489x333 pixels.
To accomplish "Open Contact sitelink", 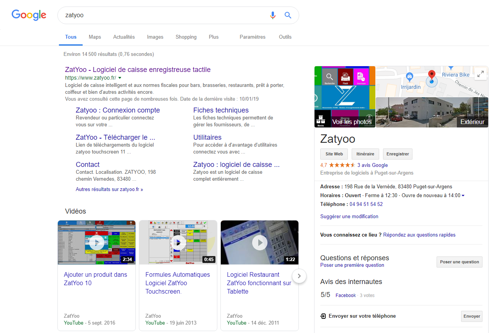I will point(88,165).
